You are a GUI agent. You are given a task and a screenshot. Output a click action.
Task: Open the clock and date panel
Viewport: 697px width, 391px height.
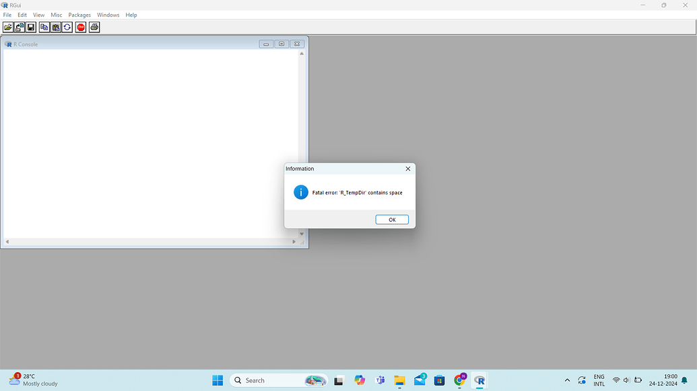[663, 380]
